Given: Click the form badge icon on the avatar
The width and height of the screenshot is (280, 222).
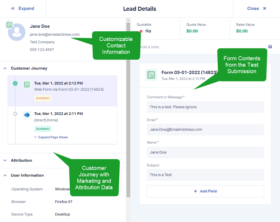Looking at the screenshot, I should click(x=9, y=25).
